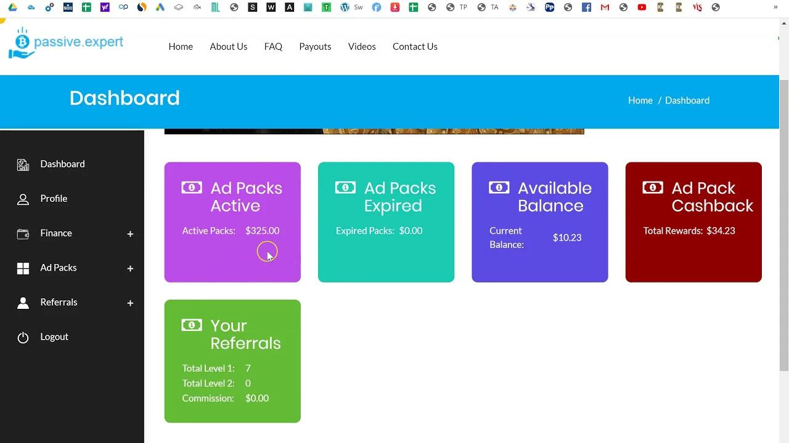Select the Ad Packs Active card

pyautogui.click(x=232, y=222)
